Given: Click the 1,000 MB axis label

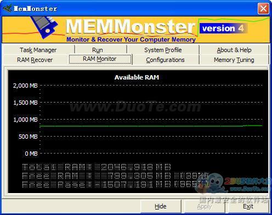Looking at the screenshot, I should point(25,120).
